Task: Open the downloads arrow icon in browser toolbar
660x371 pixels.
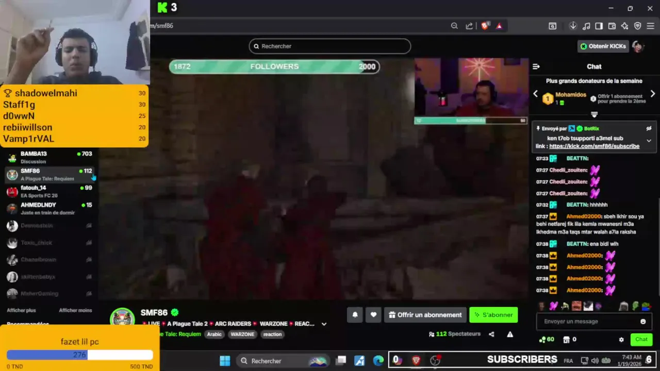Action: (573, 26)
